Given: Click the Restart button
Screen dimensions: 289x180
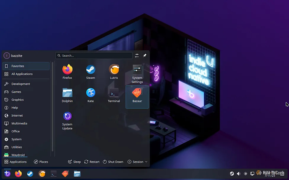Looking at the screenshot, I should [92, 162].
